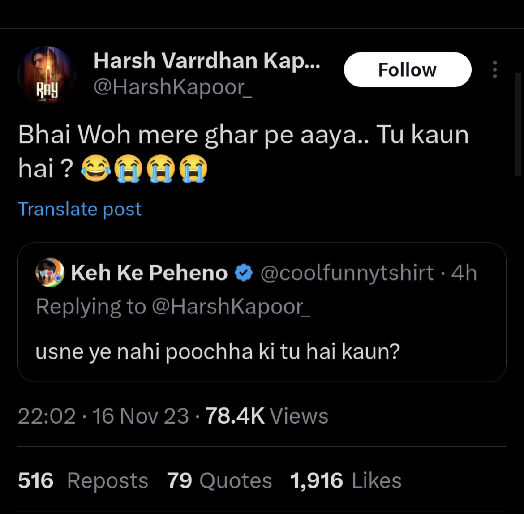Show the 79 Quotes list
This screenshot has width=524, height=514.
219,481
